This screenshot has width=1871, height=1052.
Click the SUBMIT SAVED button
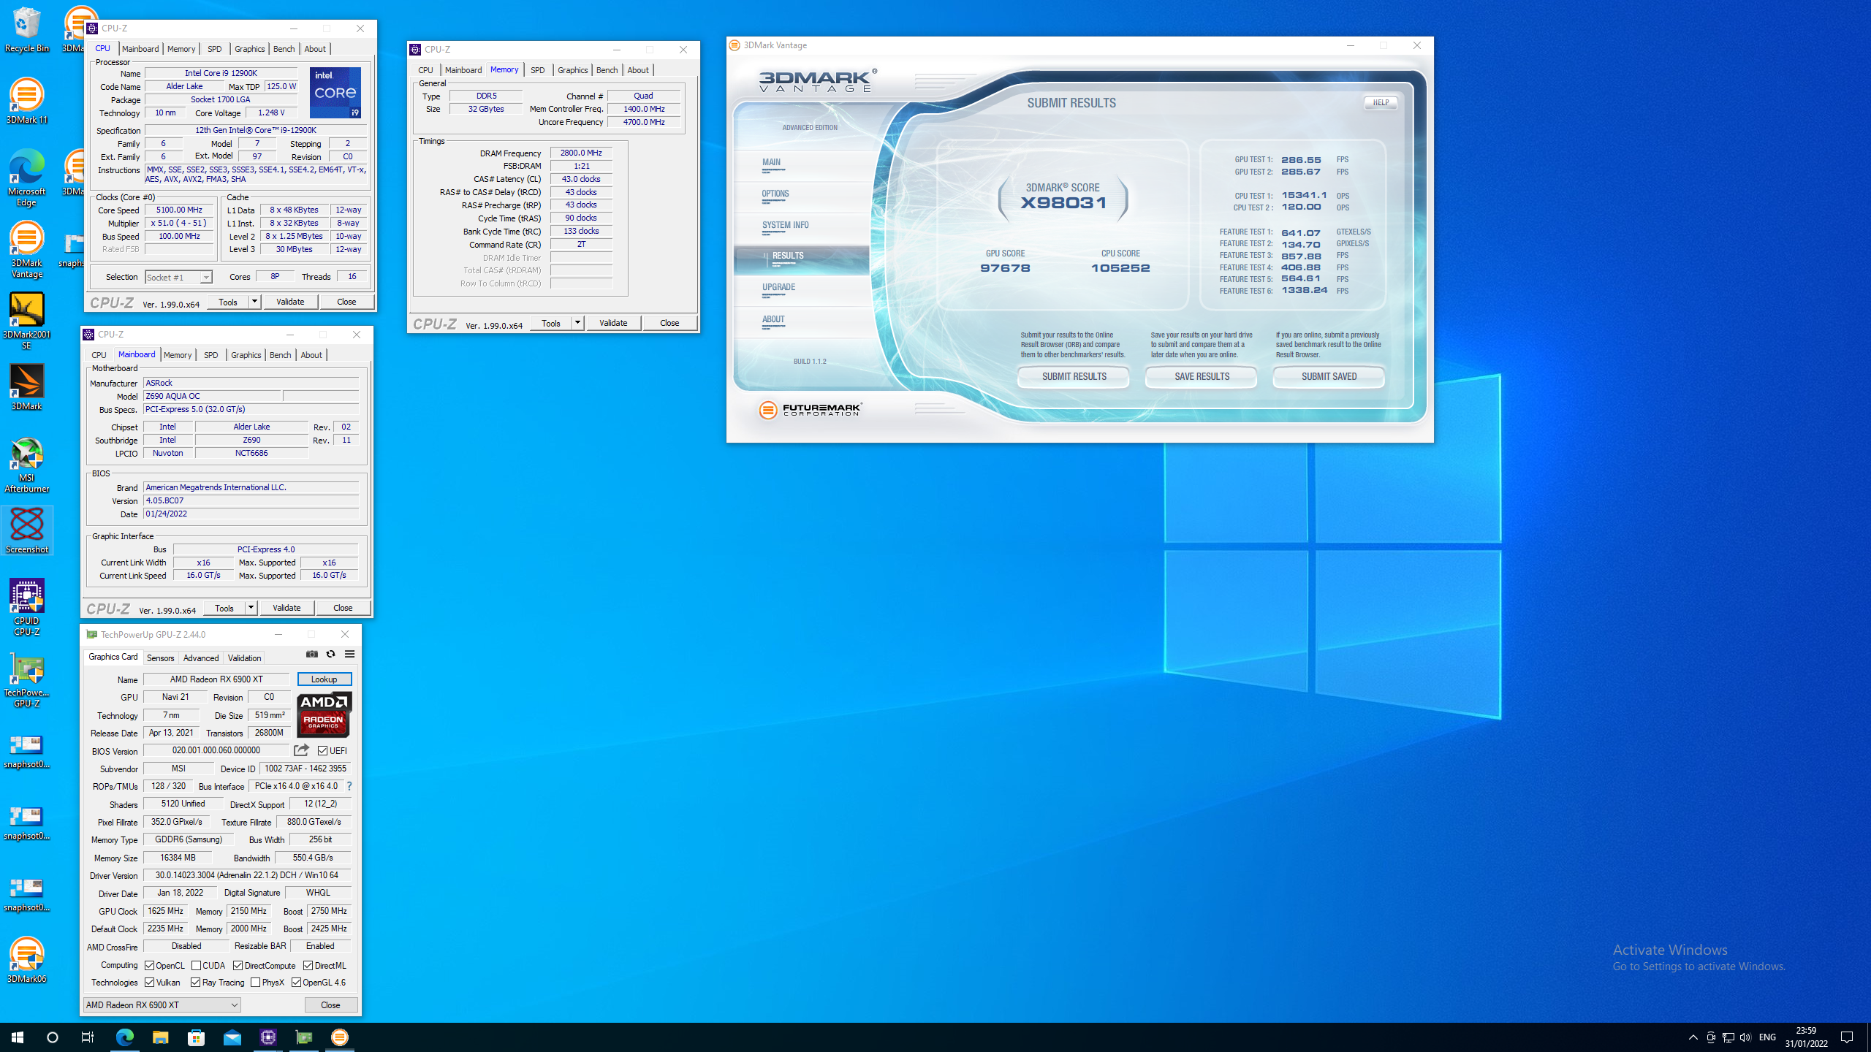coord(1329,376)
